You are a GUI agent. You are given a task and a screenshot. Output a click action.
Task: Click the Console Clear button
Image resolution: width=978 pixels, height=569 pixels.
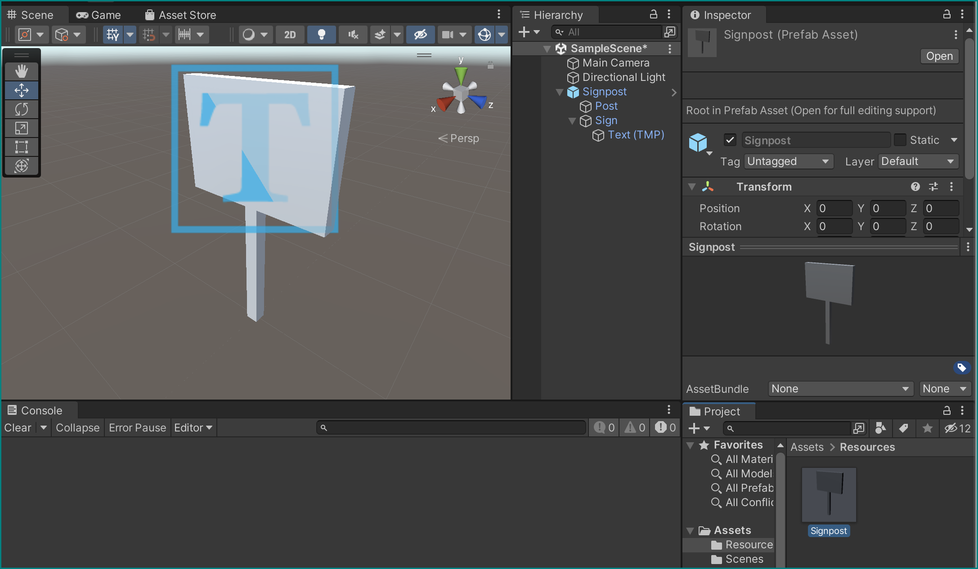point(18,427)
